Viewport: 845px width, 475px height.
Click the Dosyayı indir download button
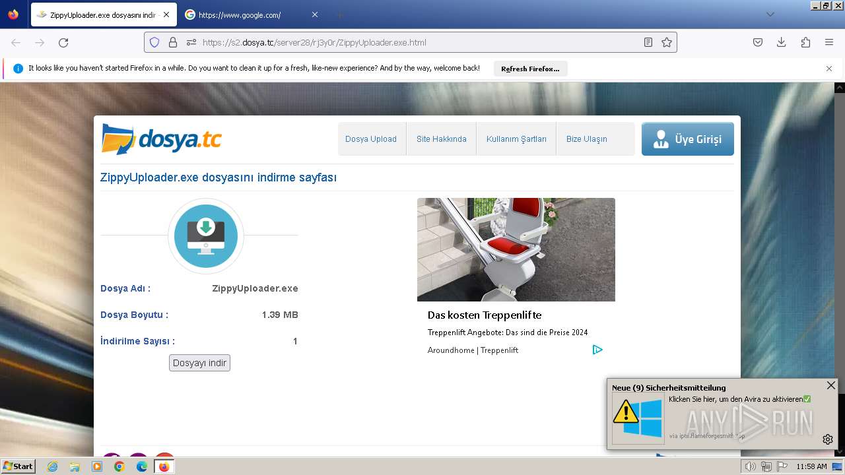click(x=199, y=363)
